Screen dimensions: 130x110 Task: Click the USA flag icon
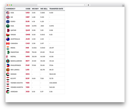click(x=8, y=13)
